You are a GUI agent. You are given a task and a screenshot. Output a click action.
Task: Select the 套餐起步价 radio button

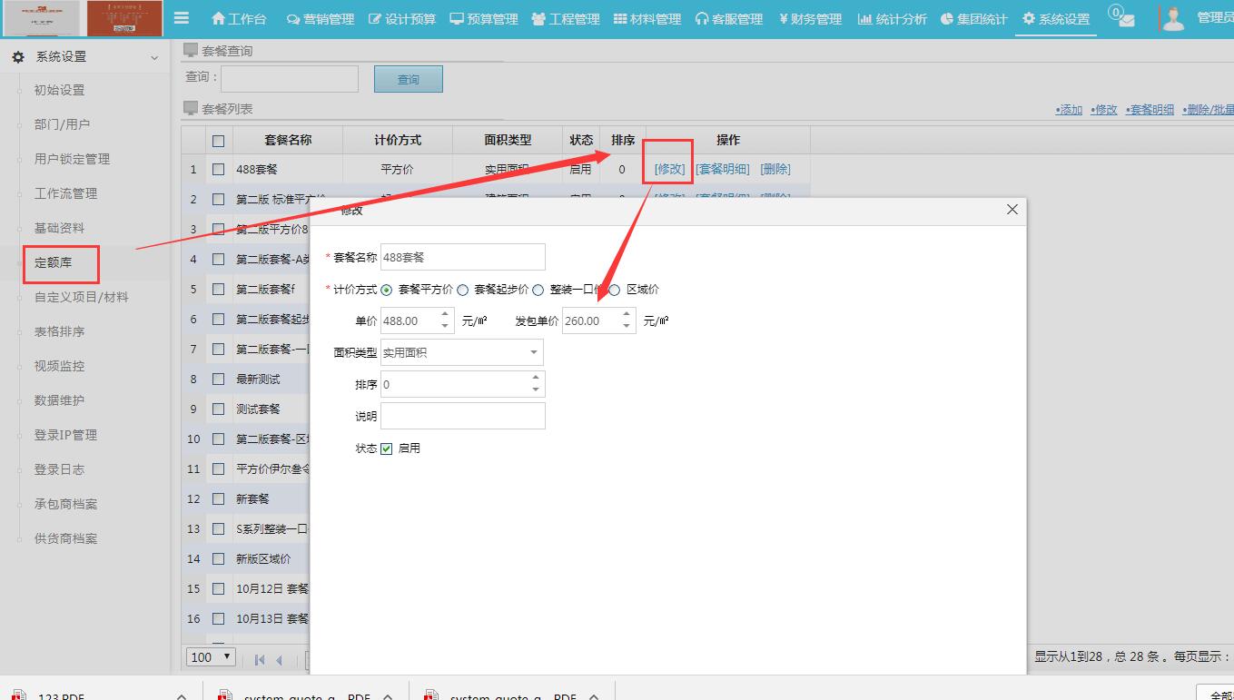[x=463, y=290]
